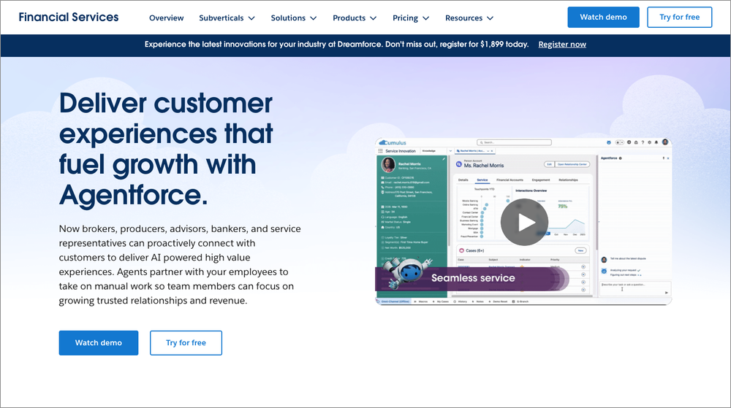
Task: Click New in the Cases panel
Action: click(x=580, y=250)
